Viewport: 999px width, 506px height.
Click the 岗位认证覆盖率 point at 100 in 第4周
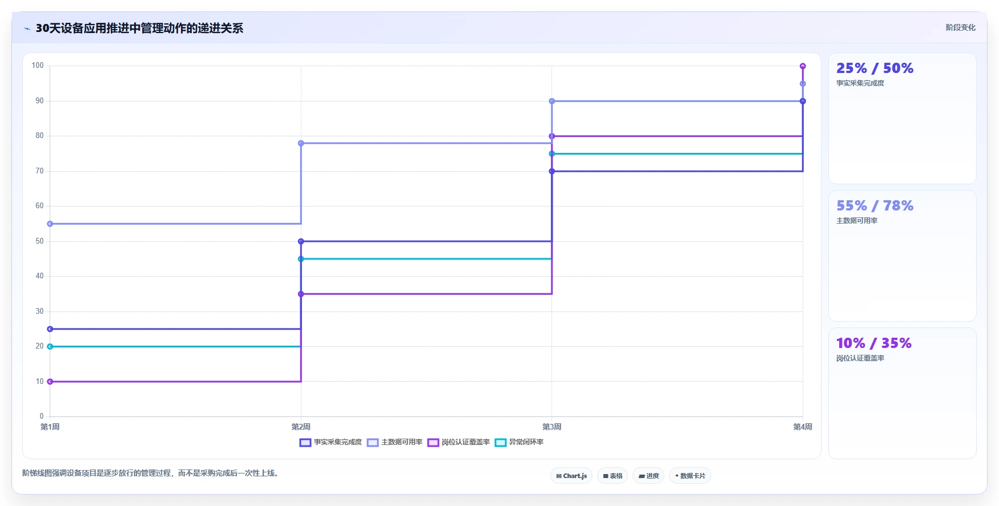pos(803,66)
